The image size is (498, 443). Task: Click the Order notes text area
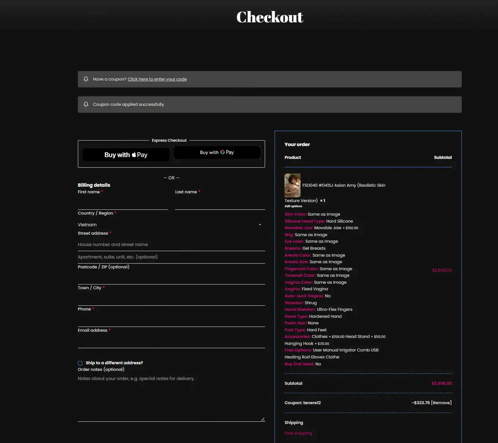tap(171, 398)
